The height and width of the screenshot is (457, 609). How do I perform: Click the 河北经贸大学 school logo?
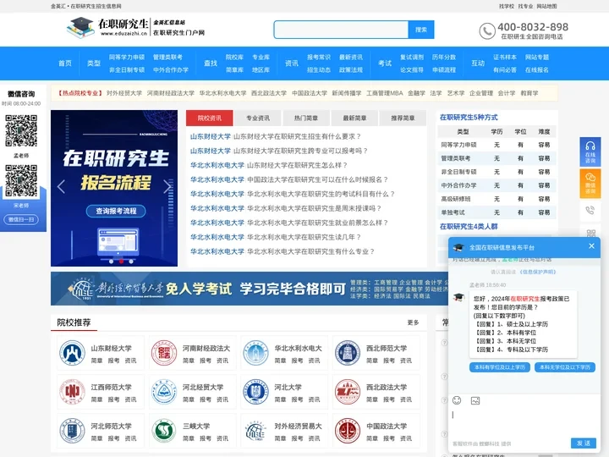(164, 392)
